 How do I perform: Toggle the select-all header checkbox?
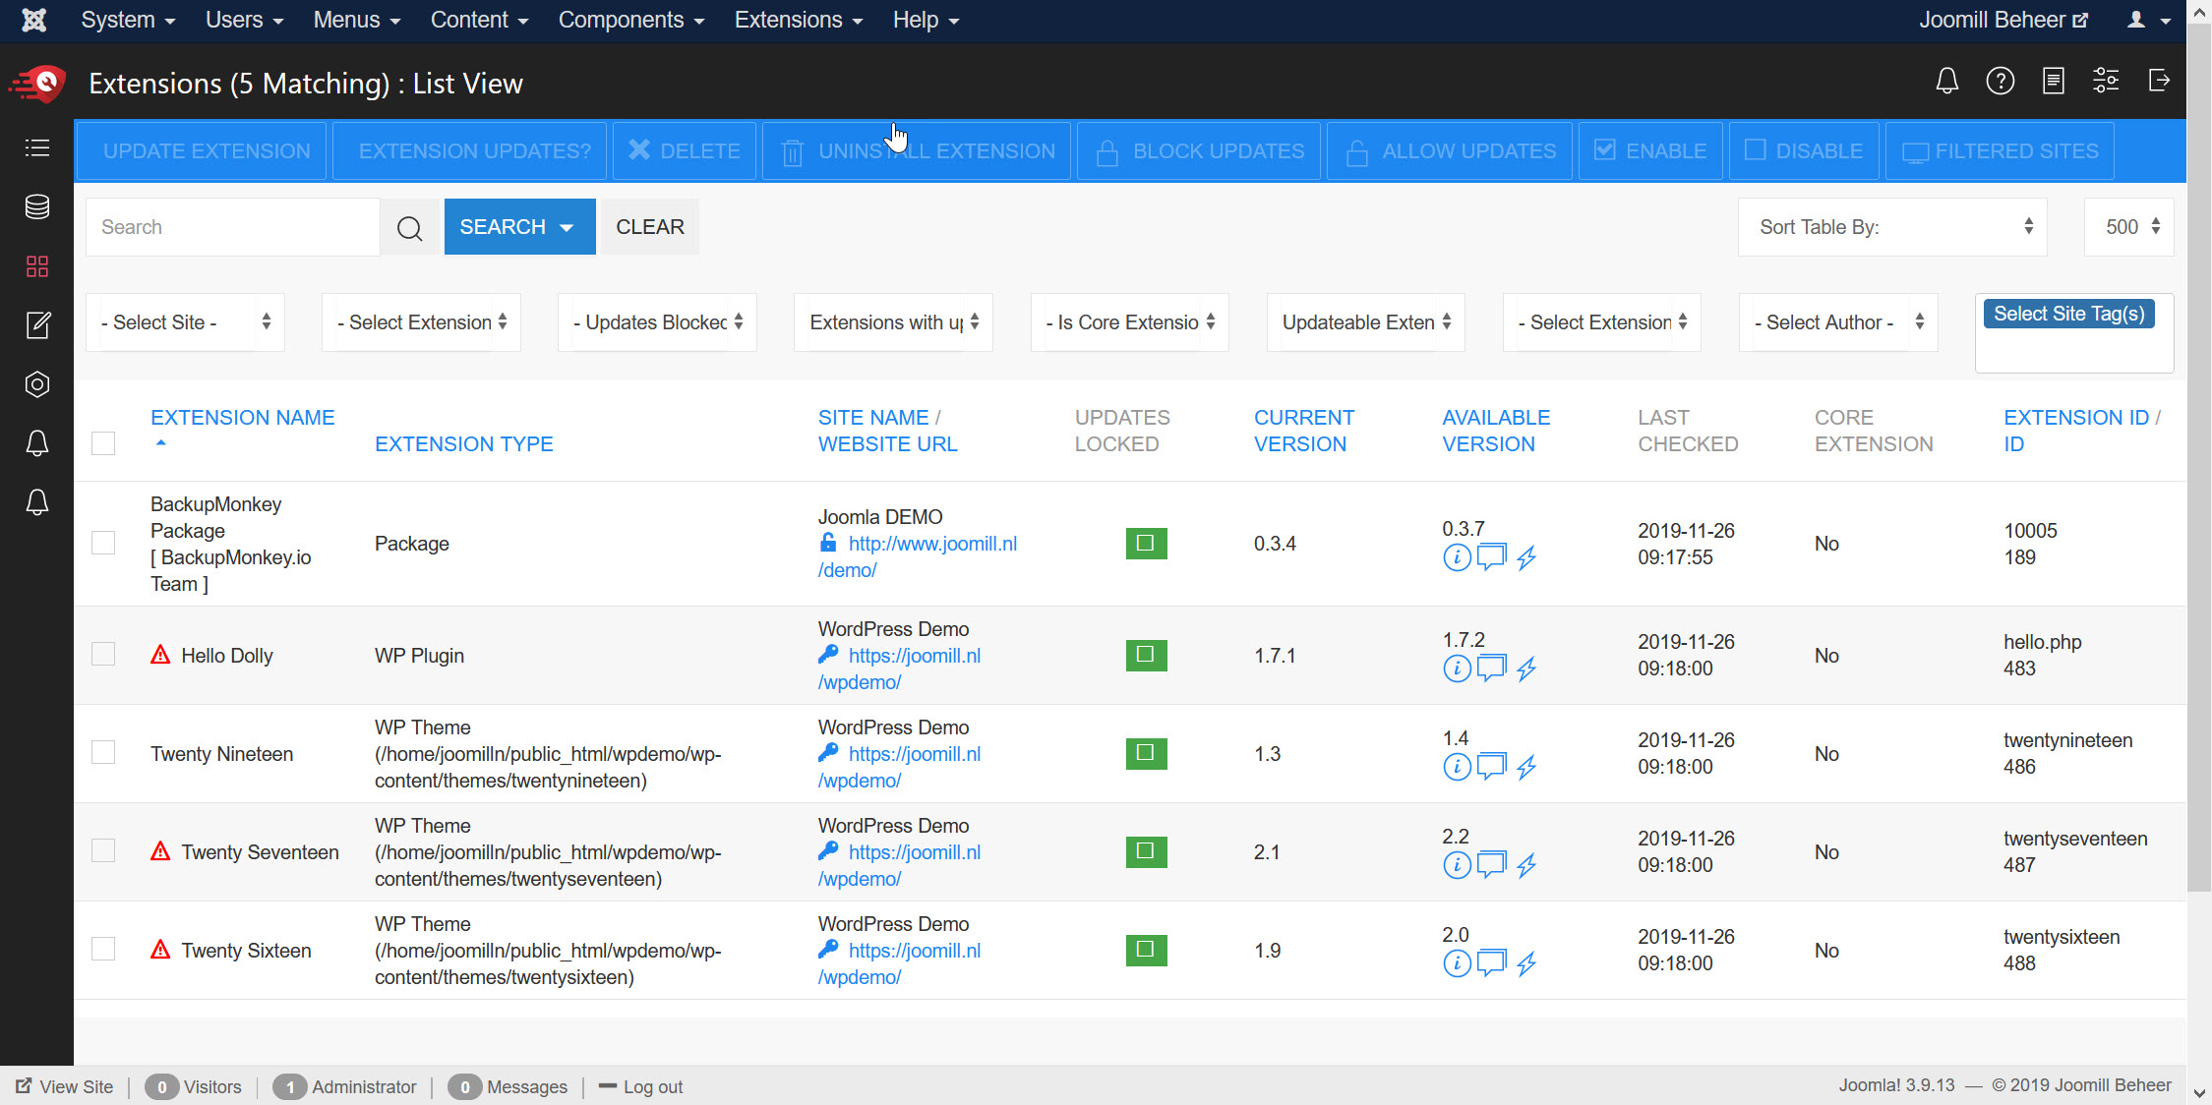coord(103,443)
